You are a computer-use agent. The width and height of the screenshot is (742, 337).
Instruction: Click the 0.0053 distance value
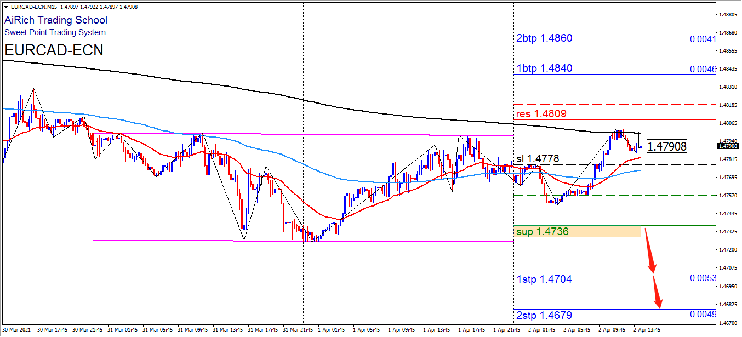[703, 278]
